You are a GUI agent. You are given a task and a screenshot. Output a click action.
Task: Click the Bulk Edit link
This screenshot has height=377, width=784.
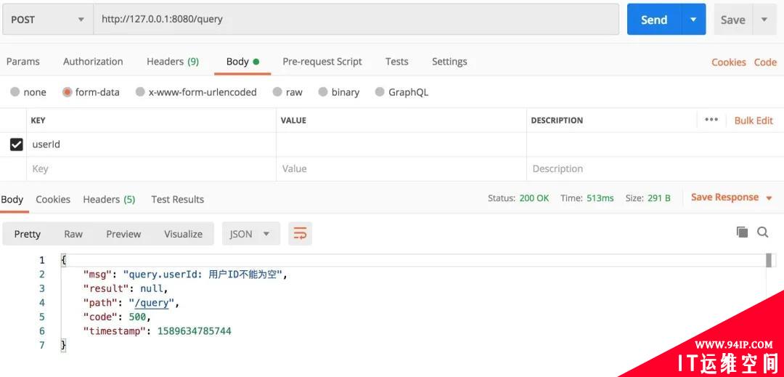click(x=754, y=121)
